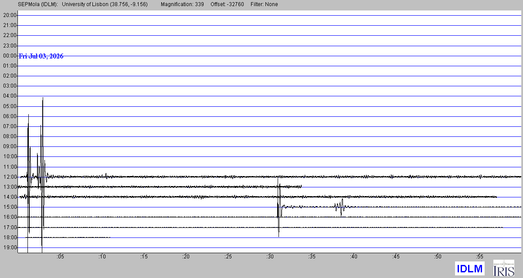Select the 11:00 hour label
Viewport: 523px width, 278px height.
[10, 167]
